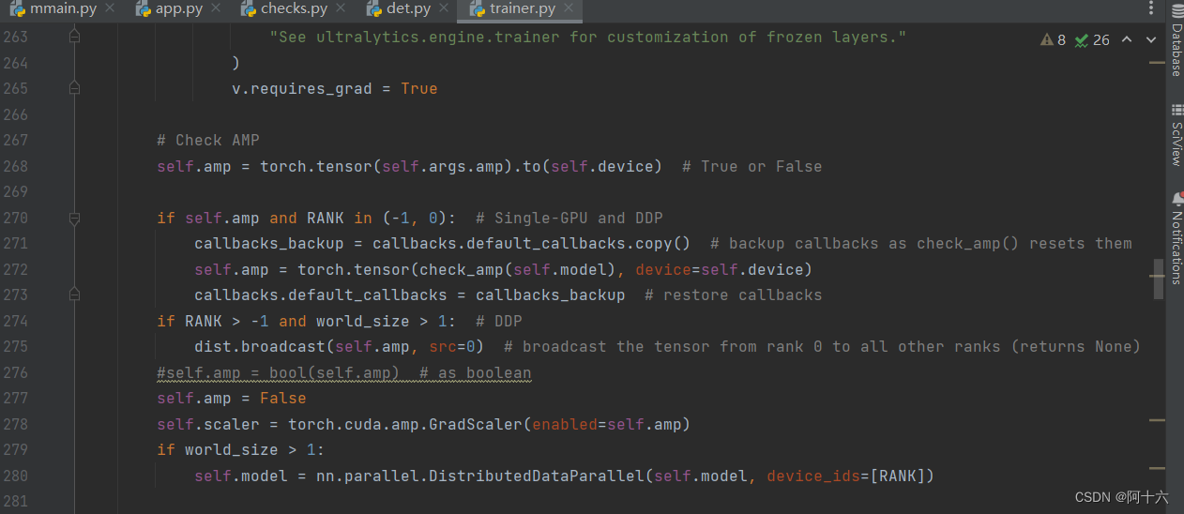Open the SciView tool window

(x=1176, y=136)
